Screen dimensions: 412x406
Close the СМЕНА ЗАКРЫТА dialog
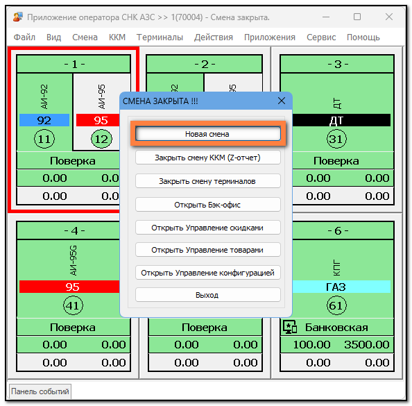point(282,101)
